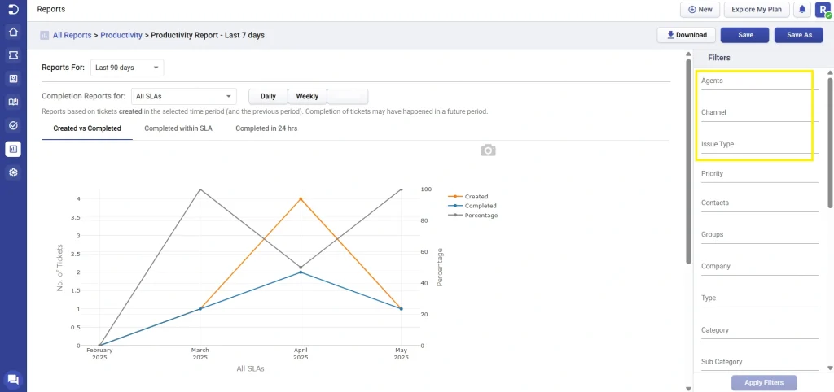Click Apply Filters button
Screen dimensions: 834x392
coord(764,383)
